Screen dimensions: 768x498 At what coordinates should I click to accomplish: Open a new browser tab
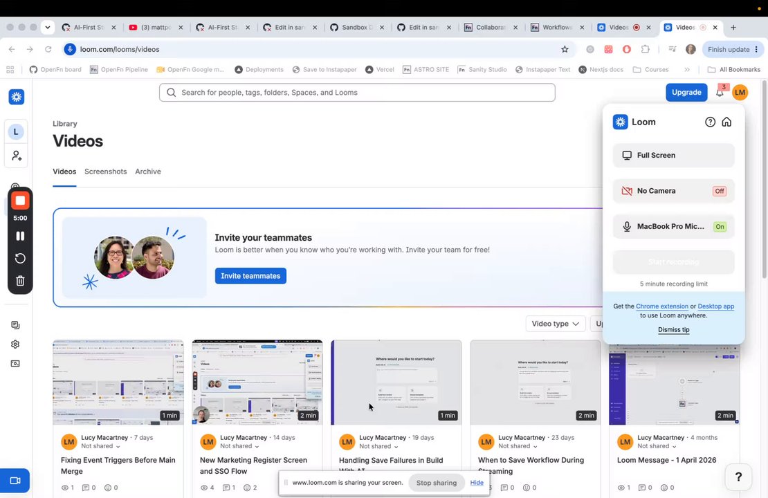733,28
